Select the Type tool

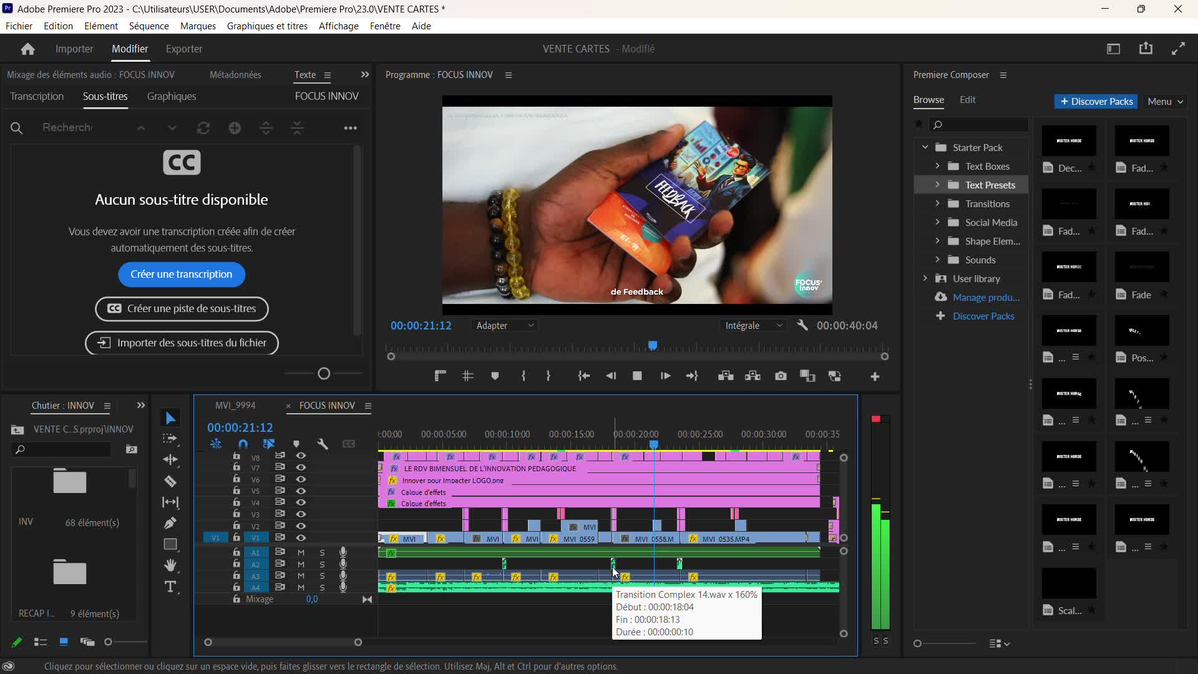[x=170, y=587]
